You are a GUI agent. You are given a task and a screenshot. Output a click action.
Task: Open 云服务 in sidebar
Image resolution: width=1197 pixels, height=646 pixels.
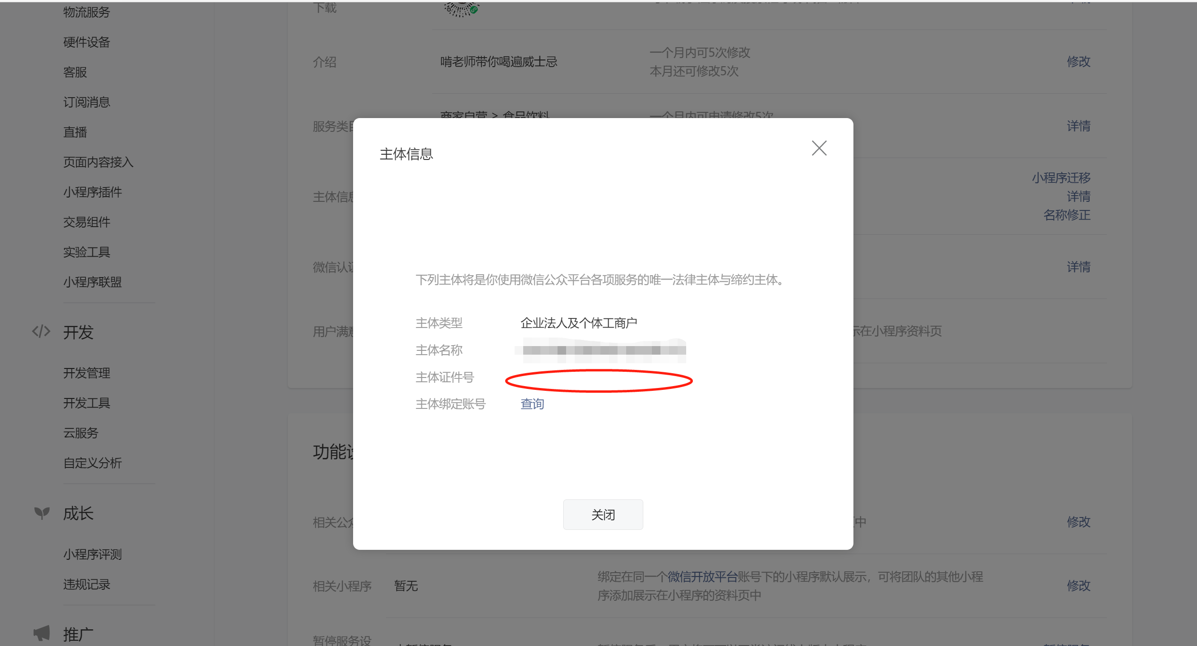(81, 433)
